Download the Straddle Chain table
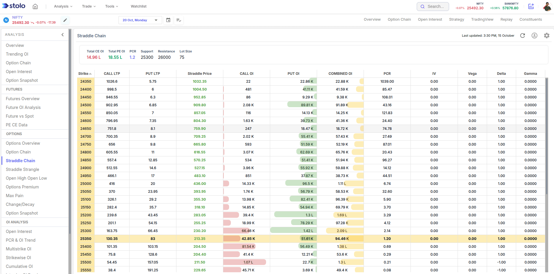 click(x=534, y=36)
